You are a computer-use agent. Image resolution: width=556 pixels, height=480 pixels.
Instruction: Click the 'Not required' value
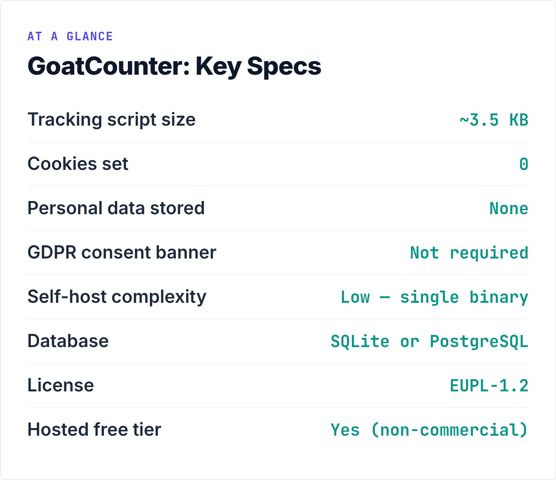point(469,253)
